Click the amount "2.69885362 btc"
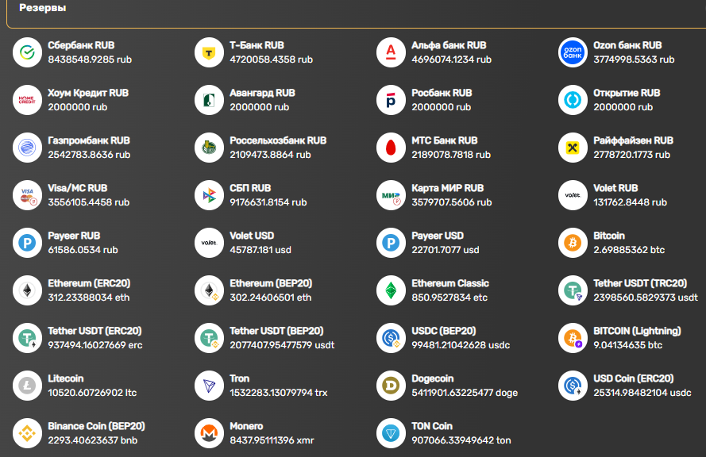The image size is (706, 457). click(629, 250)
